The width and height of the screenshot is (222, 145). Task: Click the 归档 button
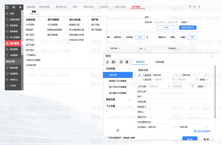point(166,27)
